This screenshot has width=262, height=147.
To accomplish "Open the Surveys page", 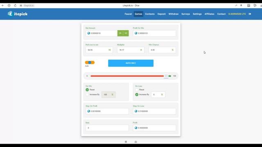I will click(185, 14).
